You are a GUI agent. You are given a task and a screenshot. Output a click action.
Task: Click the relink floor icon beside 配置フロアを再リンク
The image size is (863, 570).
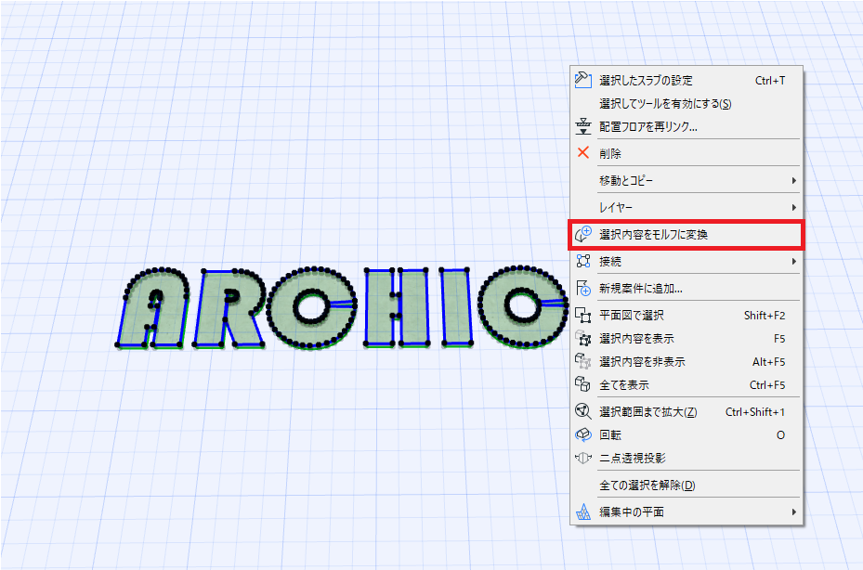pos(582,126)
